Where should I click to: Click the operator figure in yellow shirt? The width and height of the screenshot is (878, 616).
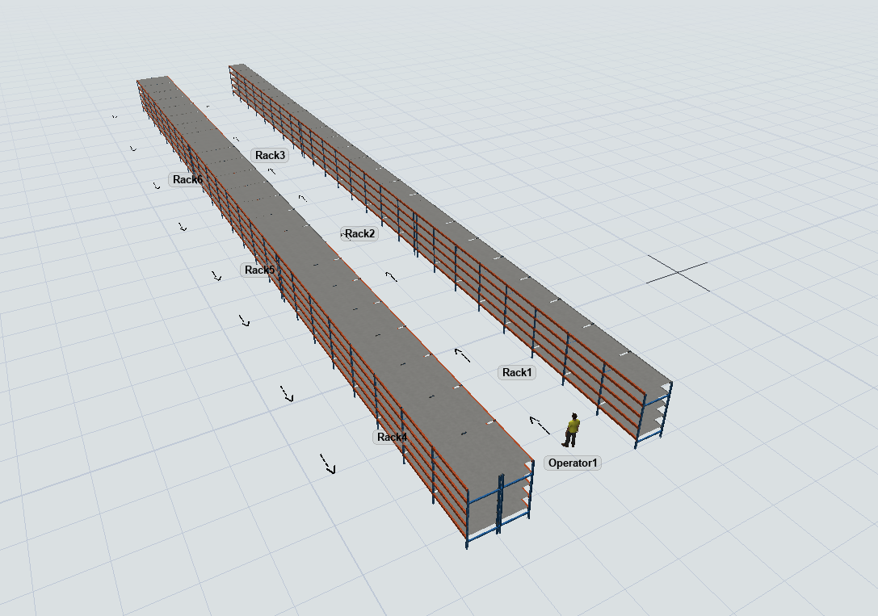click(572, 430)
